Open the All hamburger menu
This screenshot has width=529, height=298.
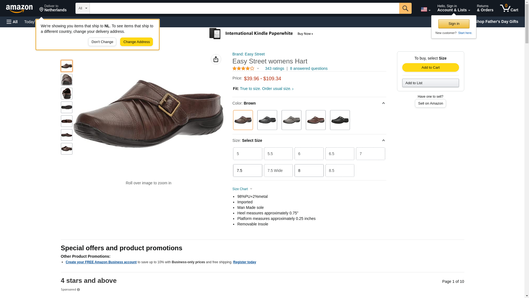tap(12, 22)
